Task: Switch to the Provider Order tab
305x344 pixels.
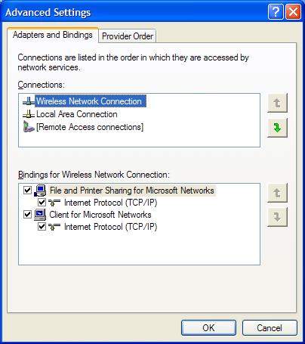Action: [x=128, y=36]
